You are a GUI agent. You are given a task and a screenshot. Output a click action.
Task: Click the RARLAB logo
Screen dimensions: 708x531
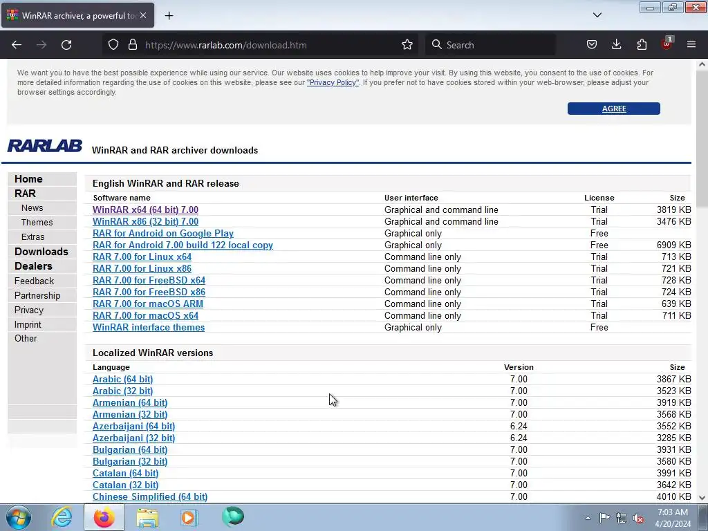[45, 146]
